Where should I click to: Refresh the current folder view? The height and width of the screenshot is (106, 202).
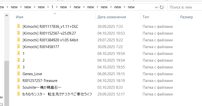point(162,7)
